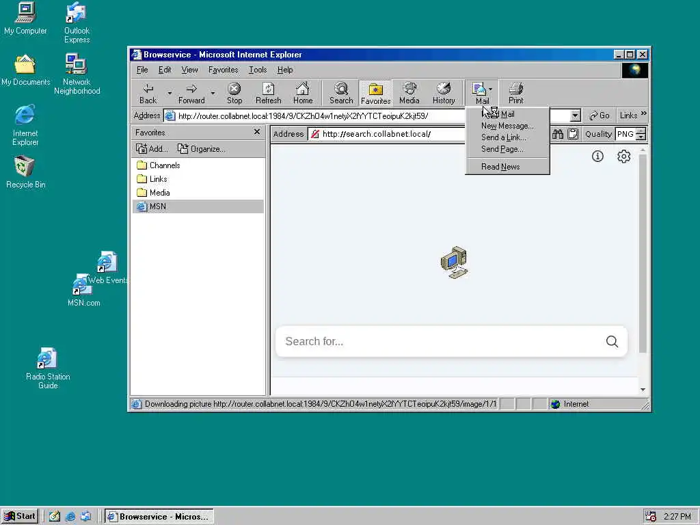Choose Send Page from the Mail menu

(x=507, y=149)
